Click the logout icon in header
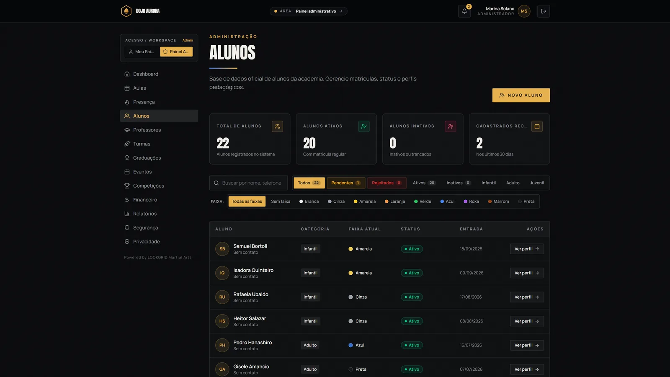 [544, 11]
